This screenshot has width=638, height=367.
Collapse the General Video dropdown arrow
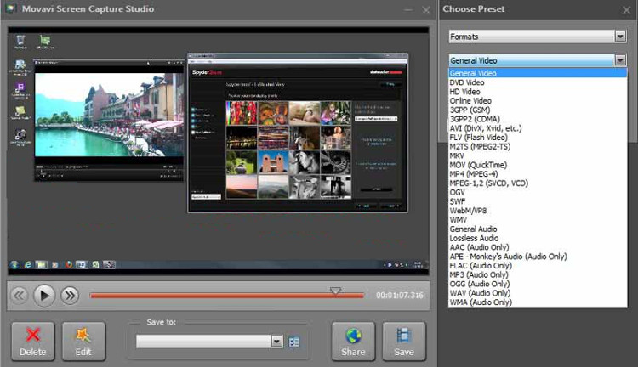[x=620, y=60]
